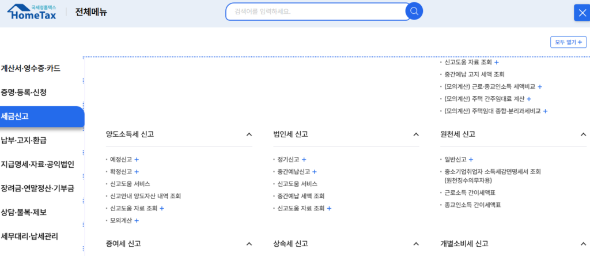
Task: Click the search input field
Action: point(317,11)
